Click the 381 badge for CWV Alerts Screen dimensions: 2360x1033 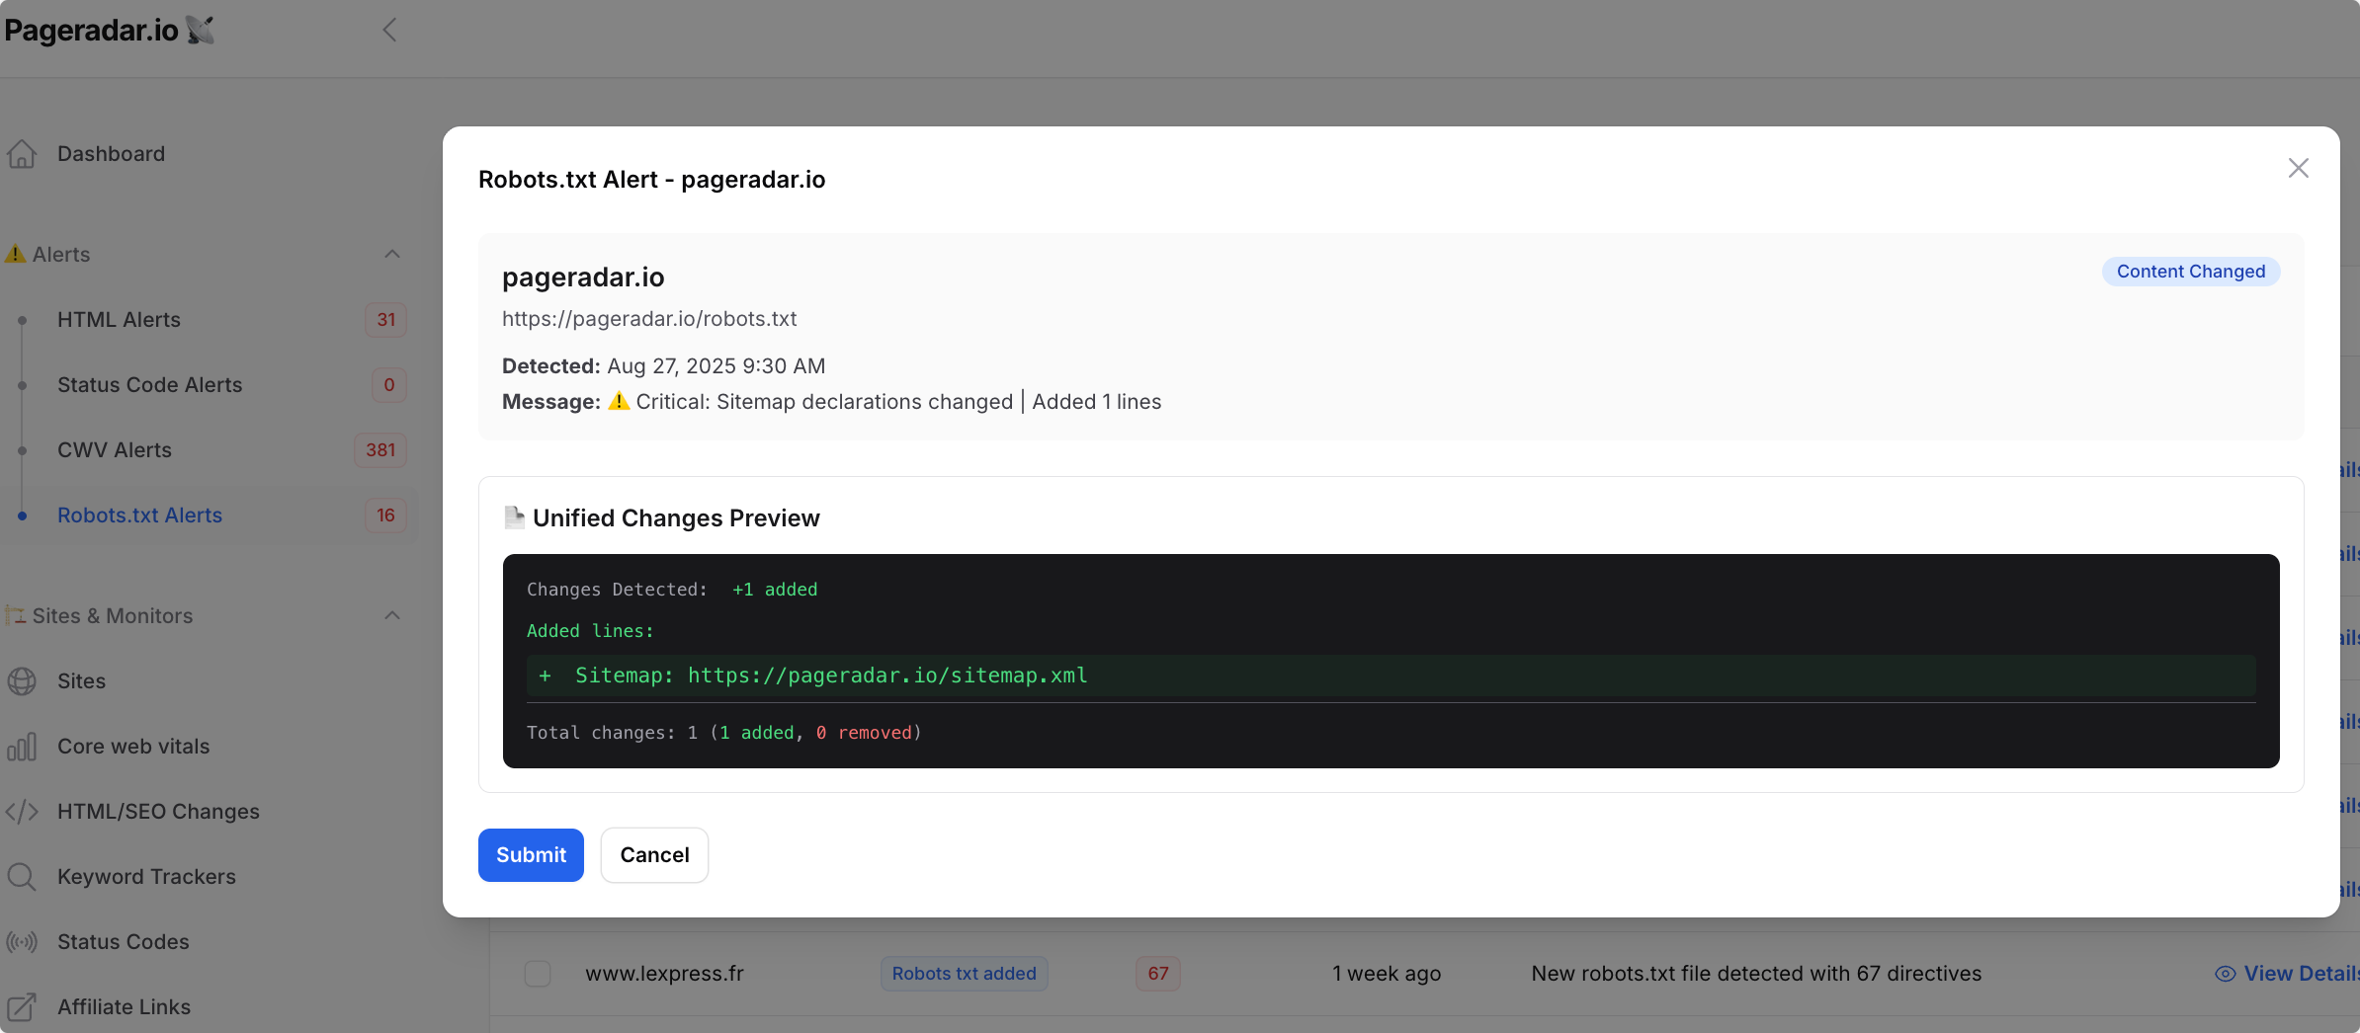[x=380, y=450]
